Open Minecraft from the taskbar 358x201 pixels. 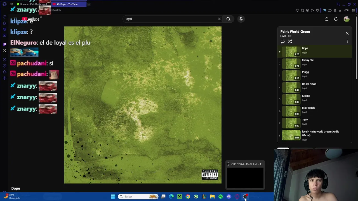(180, 197)
